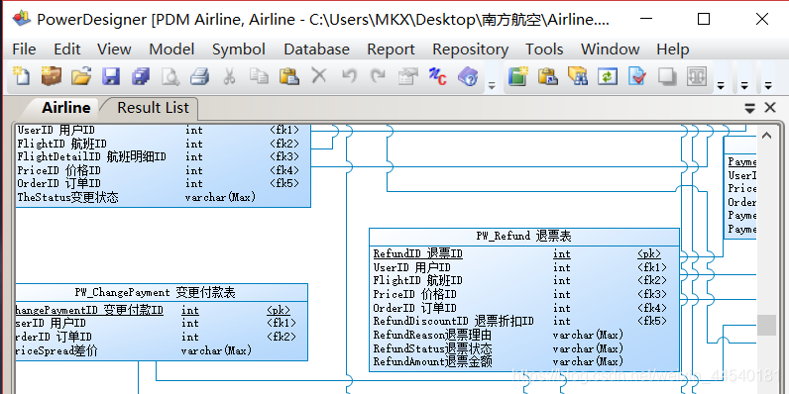Screen dimensions: 789x394
Task: Open the Window menu
Action: click(x=611, y=49)
